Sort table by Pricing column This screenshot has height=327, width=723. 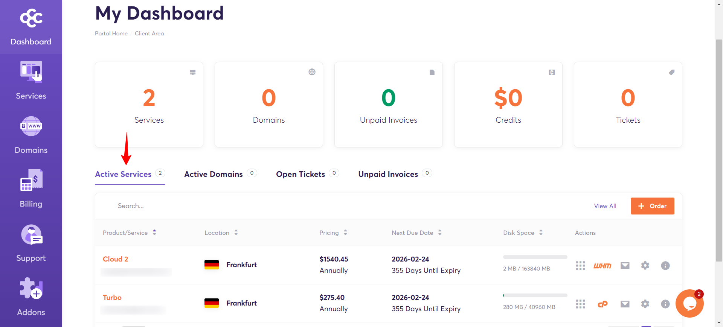click(x=333, y=233)
